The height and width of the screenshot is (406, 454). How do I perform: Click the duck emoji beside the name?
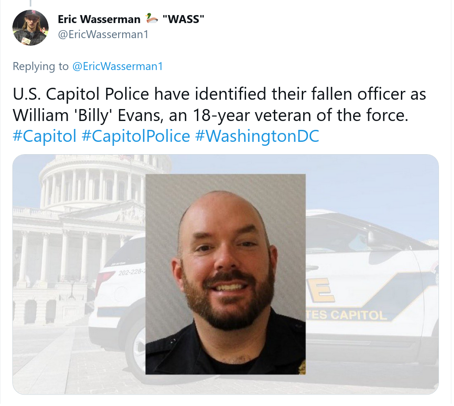coord(151,19)
